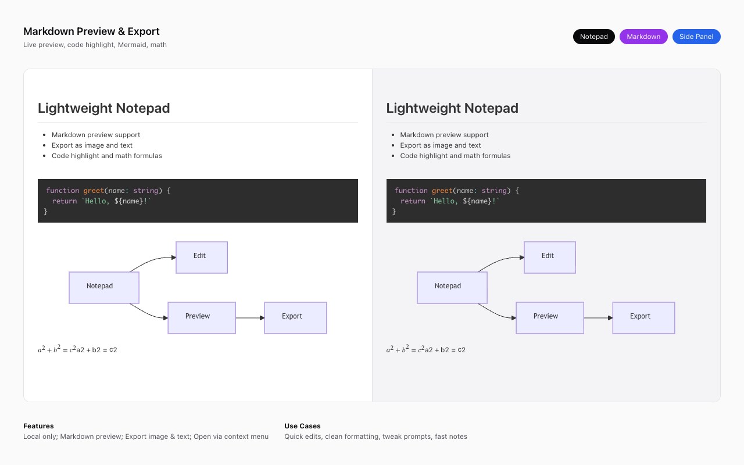Click the Features heading at bottom

click(x=38, y=426)
